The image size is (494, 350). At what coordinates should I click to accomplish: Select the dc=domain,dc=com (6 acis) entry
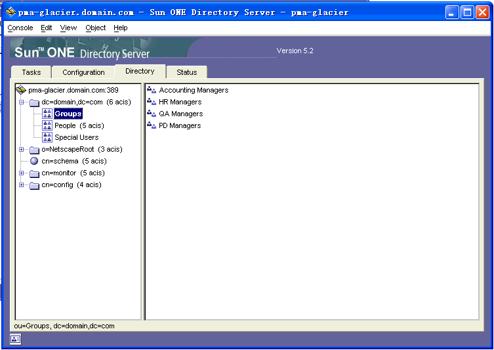coord(86,102)
